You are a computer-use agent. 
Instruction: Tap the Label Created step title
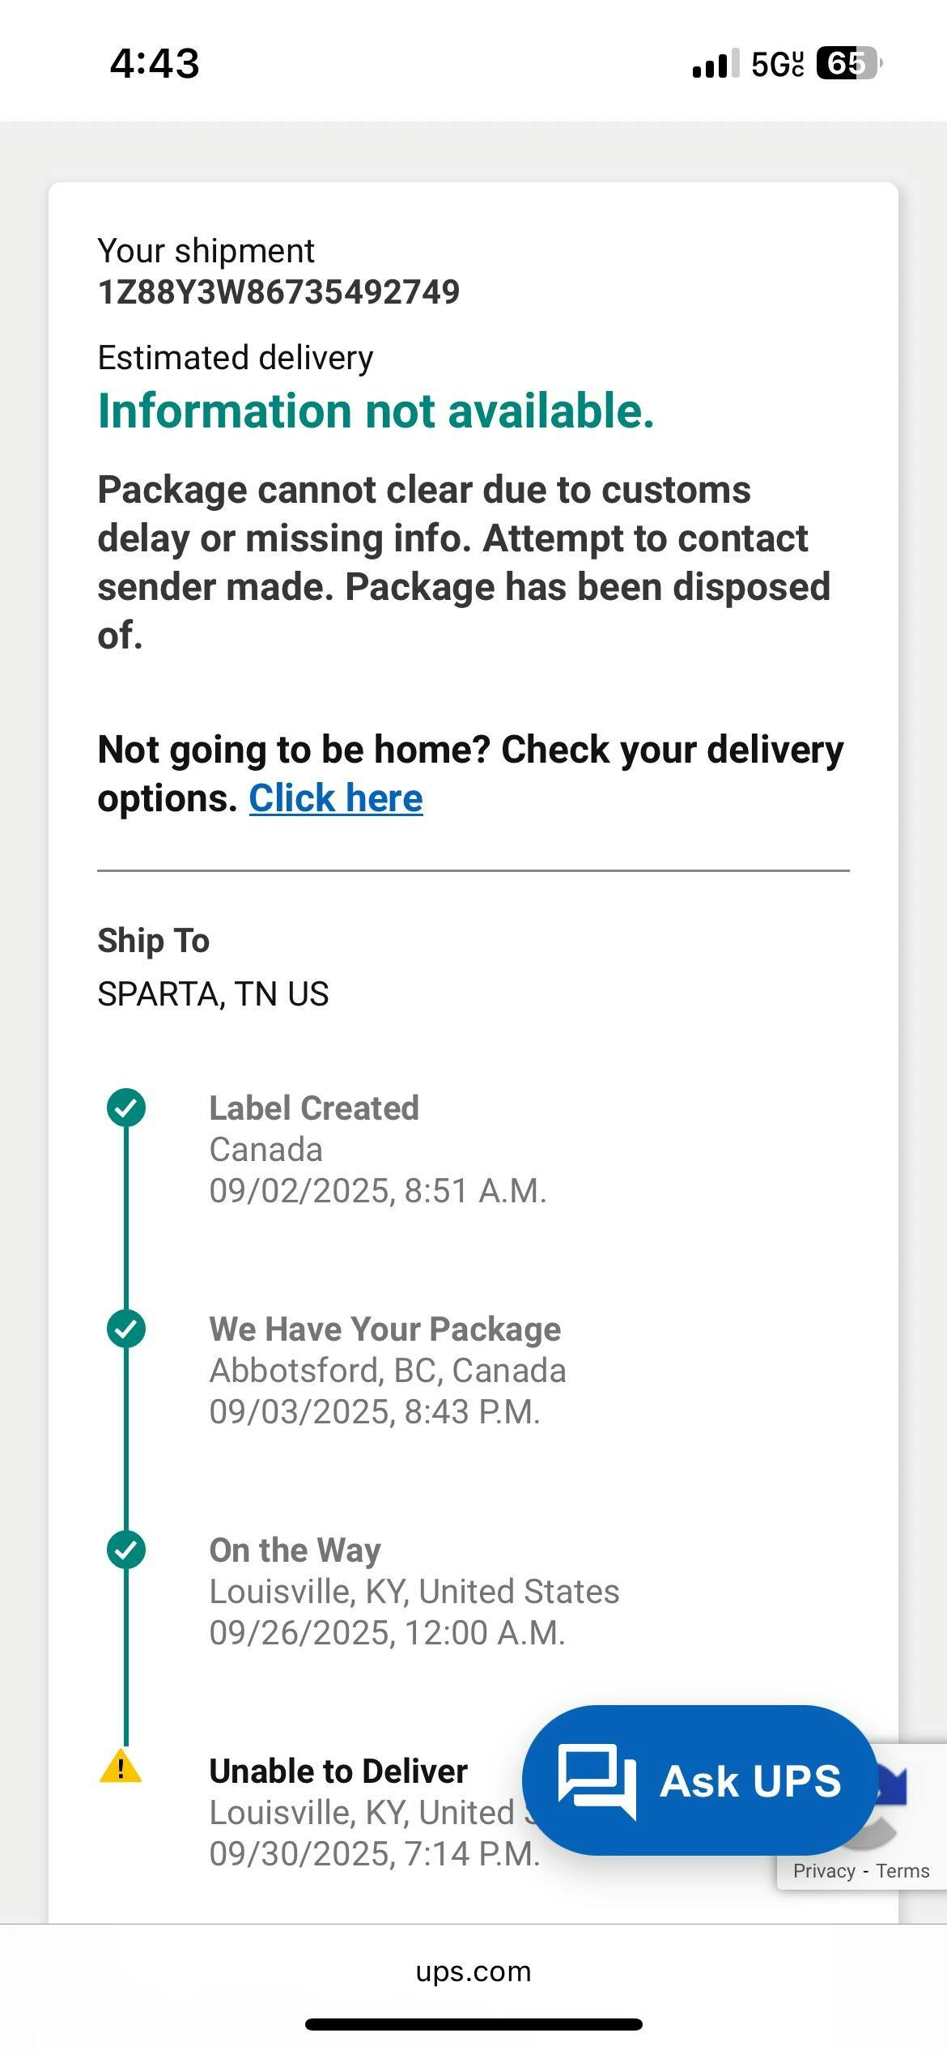(314, 1108)
